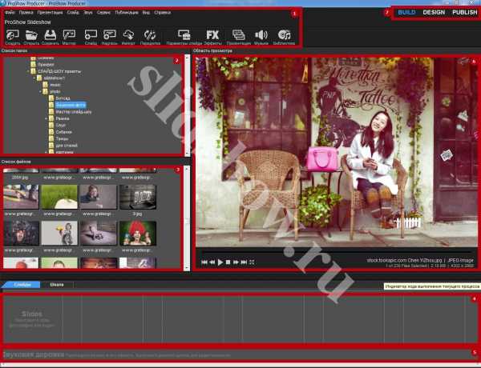Switch to the PUBLISH workspace
Screen dimensions: 481x368
(x=465, y=12)
